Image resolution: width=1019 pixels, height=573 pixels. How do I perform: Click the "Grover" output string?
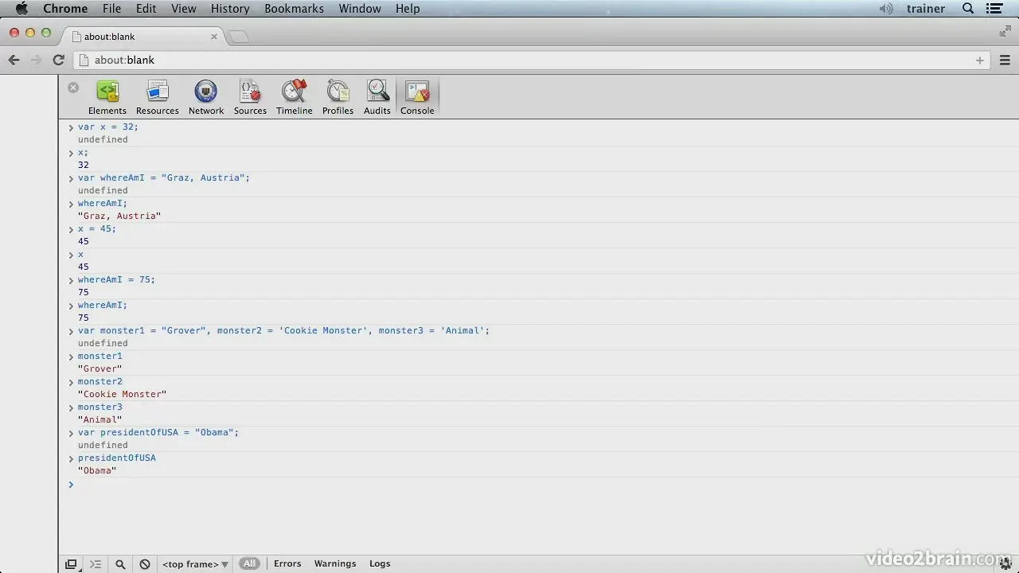coord(100,369)
